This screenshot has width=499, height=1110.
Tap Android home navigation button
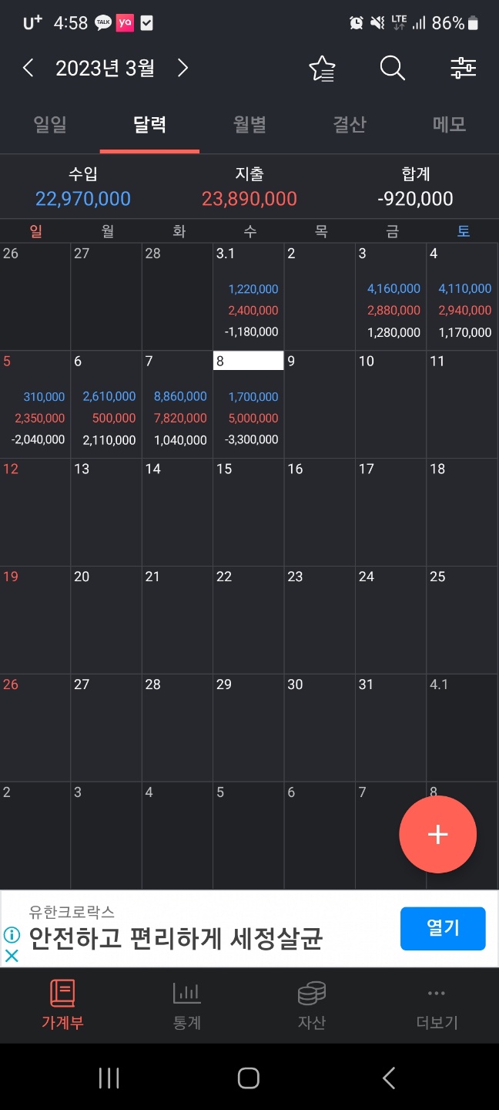pyautogui.click(x=248, y=1078)
